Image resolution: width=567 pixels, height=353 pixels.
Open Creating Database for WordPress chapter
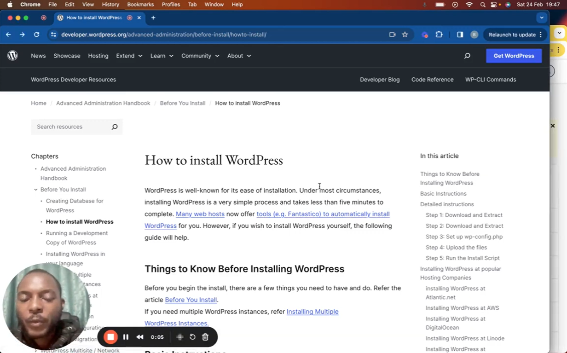(75, 205)
